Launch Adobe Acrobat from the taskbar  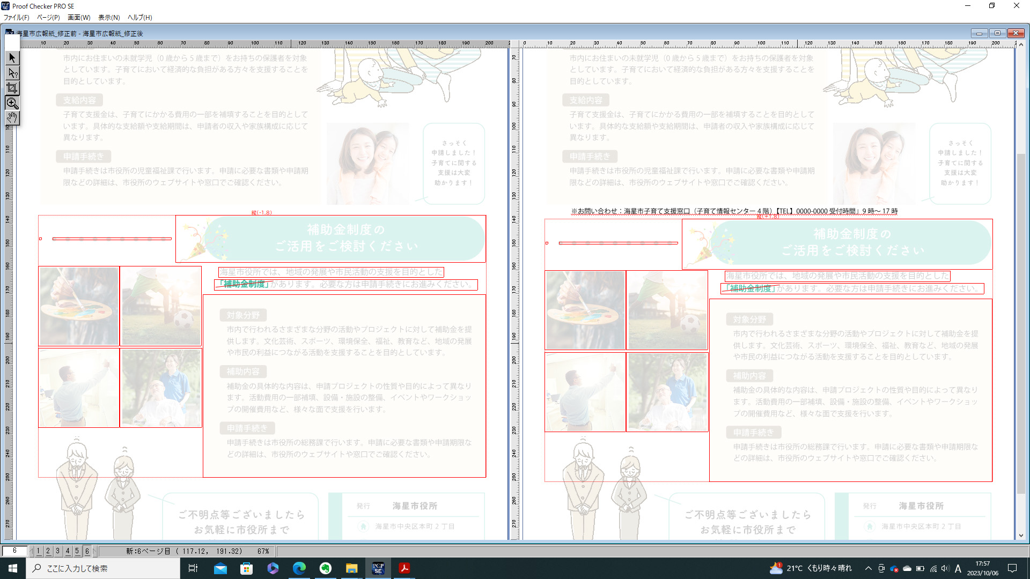point(404,568)
